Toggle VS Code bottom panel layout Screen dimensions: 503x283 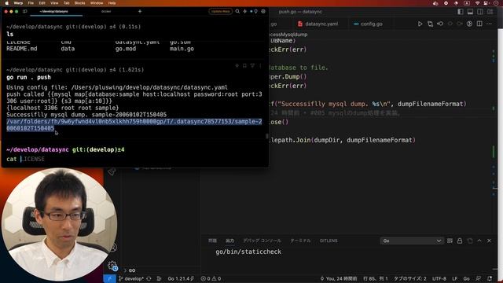pyautogui.click(x=470, y=12)
